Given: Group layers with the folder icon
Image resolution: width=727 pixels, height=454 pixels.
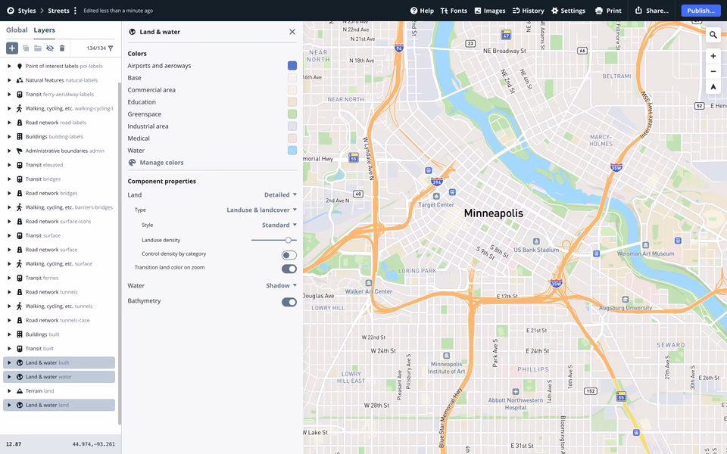Looking at the screenshot, I should (x=38, y=48).
